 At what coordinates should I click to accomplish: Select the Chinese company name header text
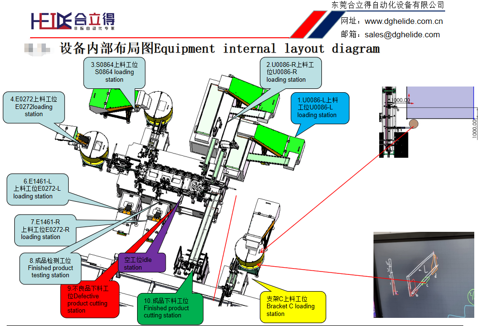(x=388, y=5)
